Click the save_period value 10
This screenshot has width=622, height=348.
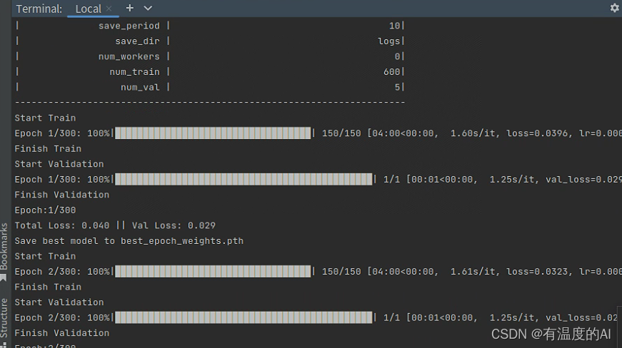pos(394,26)
